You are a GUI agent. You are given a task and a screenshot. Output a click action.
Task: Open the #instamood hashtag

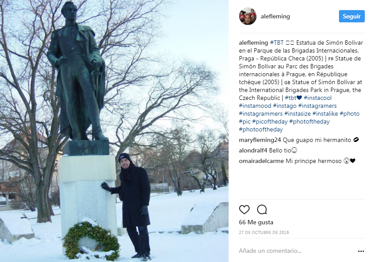click(x=255, y=106)
